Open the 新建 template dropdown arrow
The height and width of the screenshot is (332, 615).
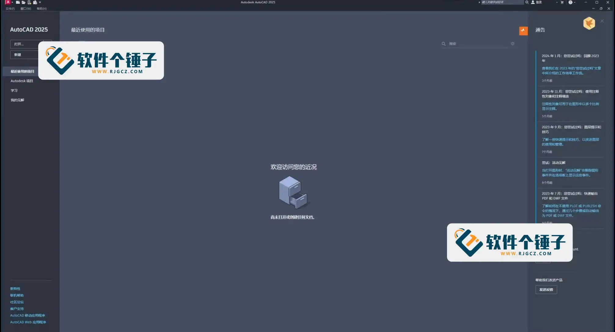point(48,55)
